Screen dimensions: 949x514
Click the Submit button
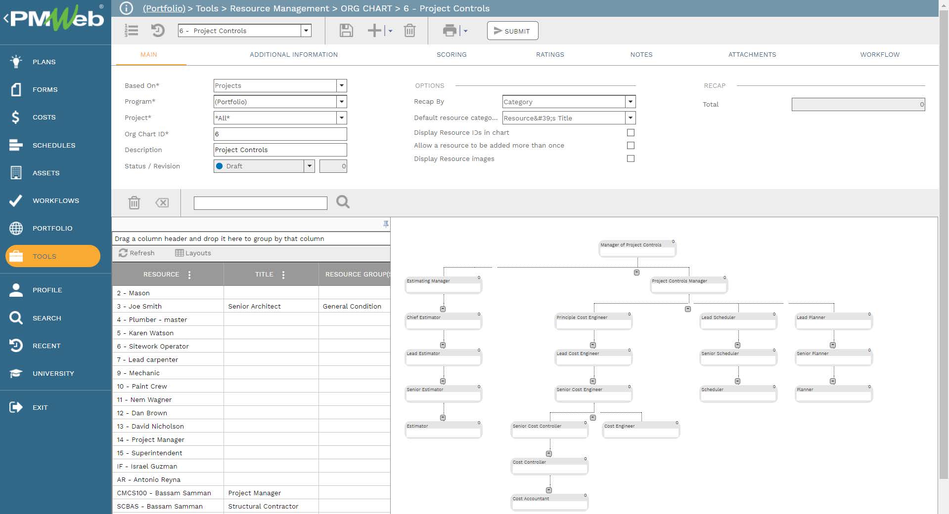[512, 31]
